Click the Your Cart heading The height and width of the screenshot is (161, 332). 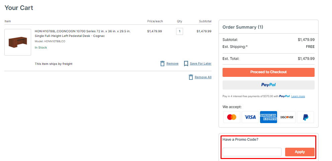19,8
